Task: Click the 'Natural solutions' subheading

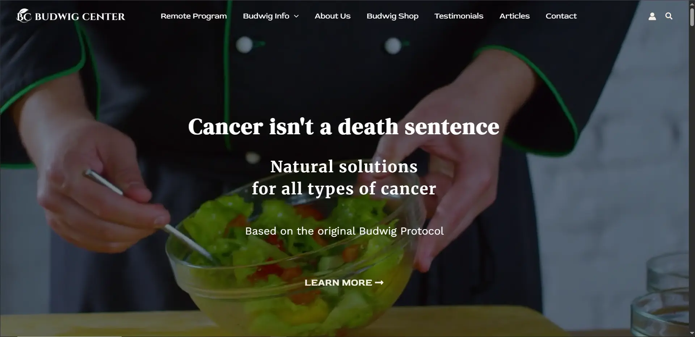Action: (x=344, y=167)
